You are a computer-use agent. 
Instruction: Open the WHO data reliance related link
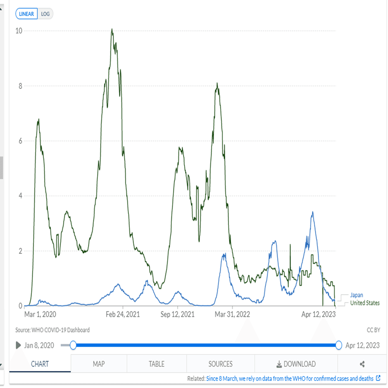point(290,378)
